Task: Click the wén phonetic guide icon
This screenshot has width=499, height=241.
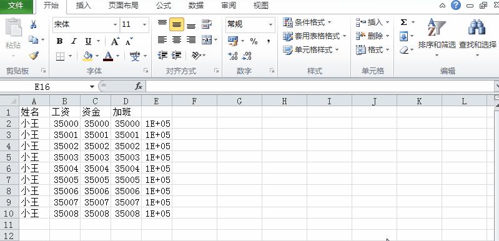Action: pos(135,56)
